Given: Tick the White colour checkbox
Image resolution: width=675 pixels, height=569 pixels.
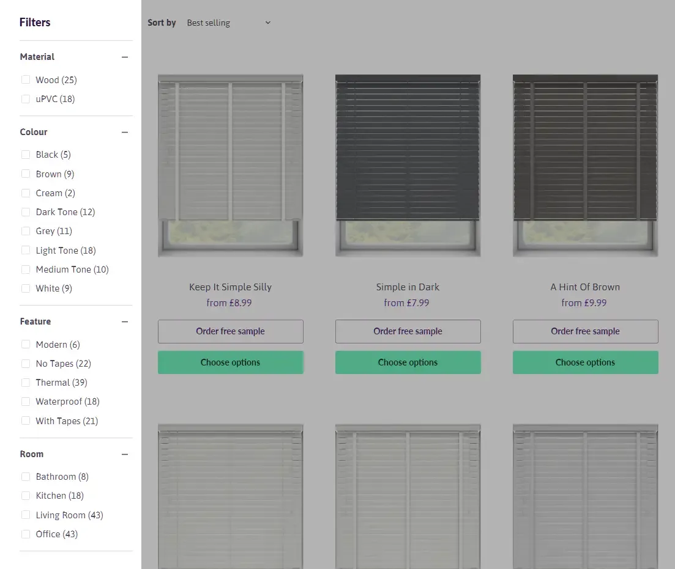Looking at the screenshot, I should click(26, 288).
